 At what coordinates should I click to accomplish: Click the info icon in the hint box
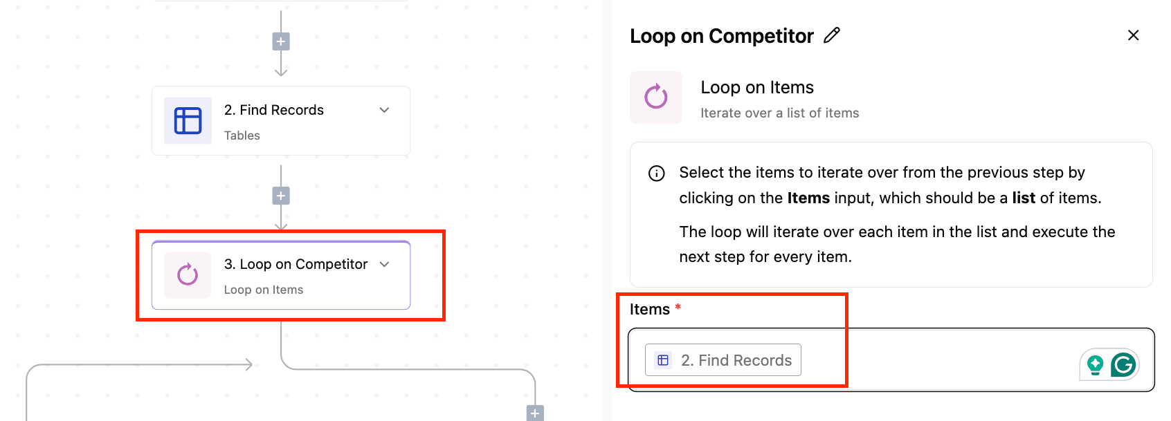coord(656,174)
